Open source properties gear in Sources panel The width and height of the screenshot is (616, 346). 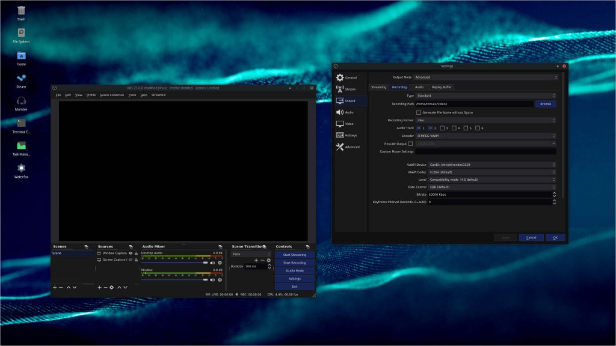(x=111, y=288)
